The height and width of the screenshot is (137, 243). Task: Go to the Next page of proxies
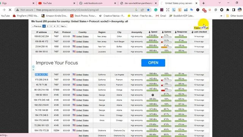(x=63, y=26)
